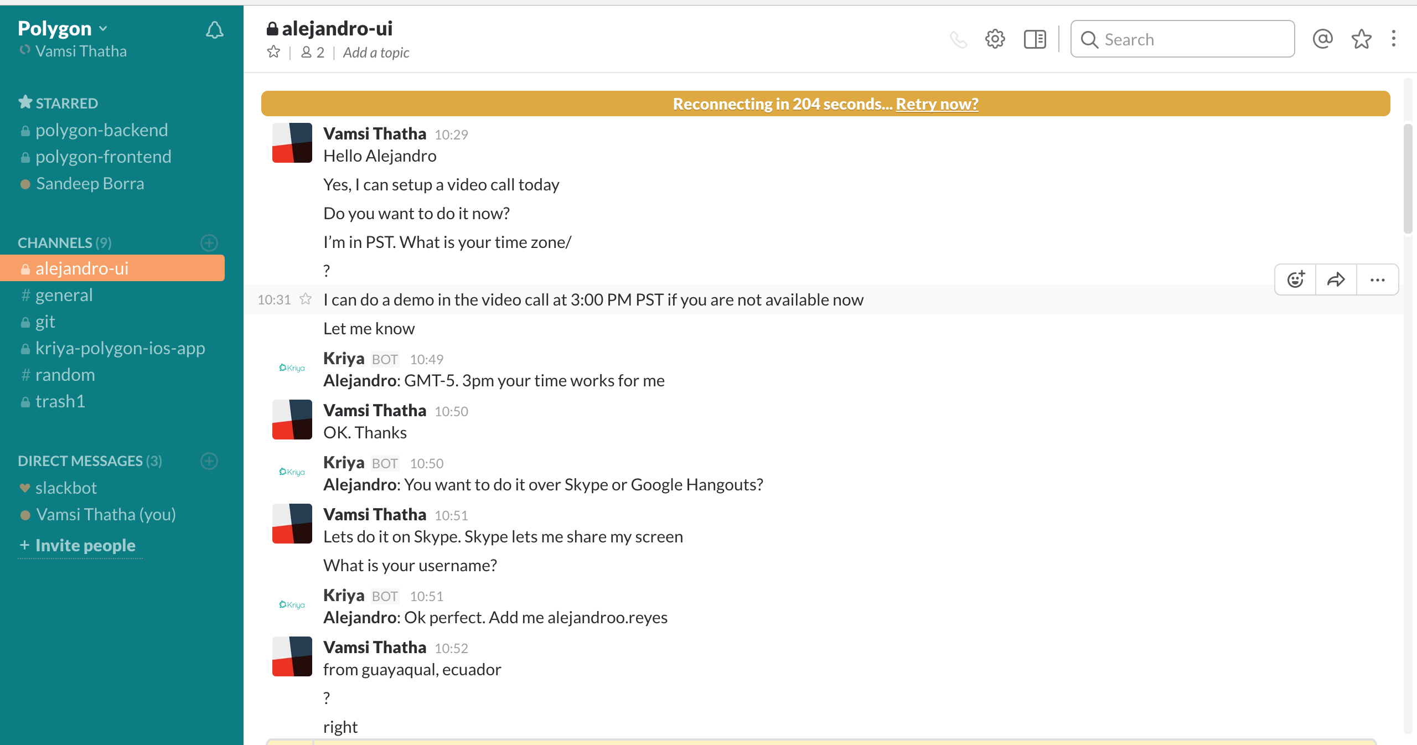The image size is (1417, 745).
Task: Open a new direct message via plus icon
Action: pos(209,461)
